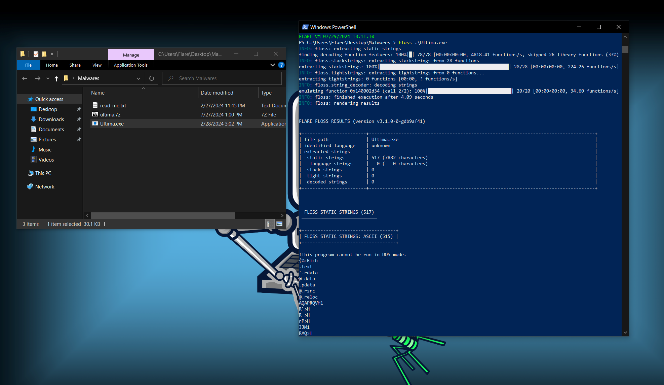Sort files by Date modified column
Screen dimensions: 664x385
(217, 93)
